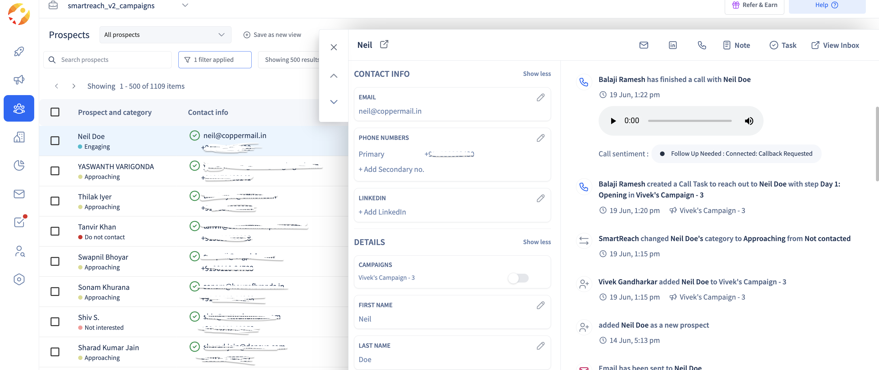Check the Swapnil Bhoyar row checkbox
Screen dimensions: 879x370
click(x=55, y=261)
